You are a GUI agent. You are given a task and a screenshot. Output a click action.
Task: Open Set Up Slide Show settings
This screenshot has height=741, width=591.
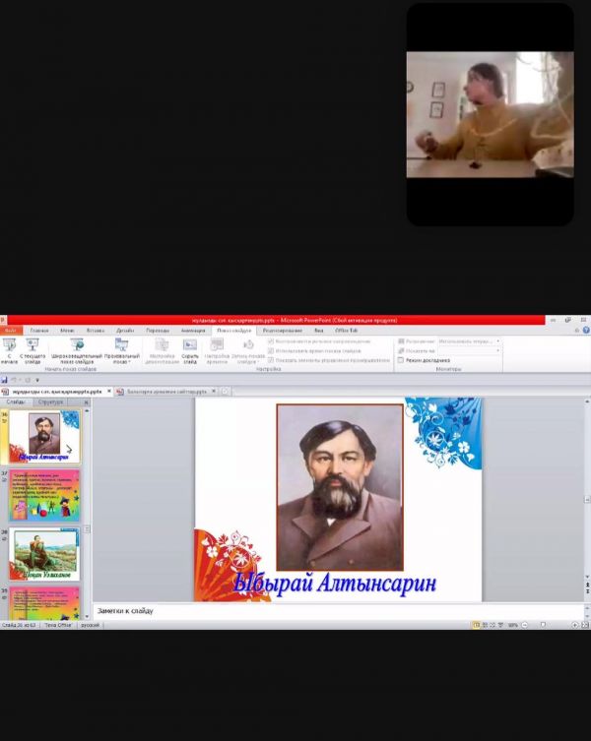161,347
